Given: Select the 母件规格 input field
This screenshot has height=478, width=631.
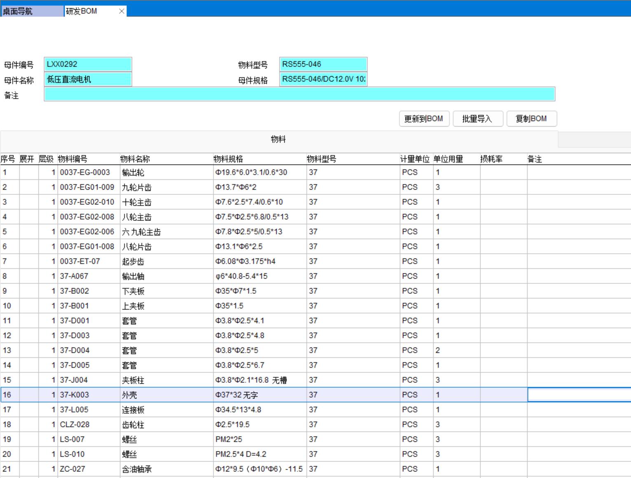Looking at the screenshot, I should click(323, 79).
